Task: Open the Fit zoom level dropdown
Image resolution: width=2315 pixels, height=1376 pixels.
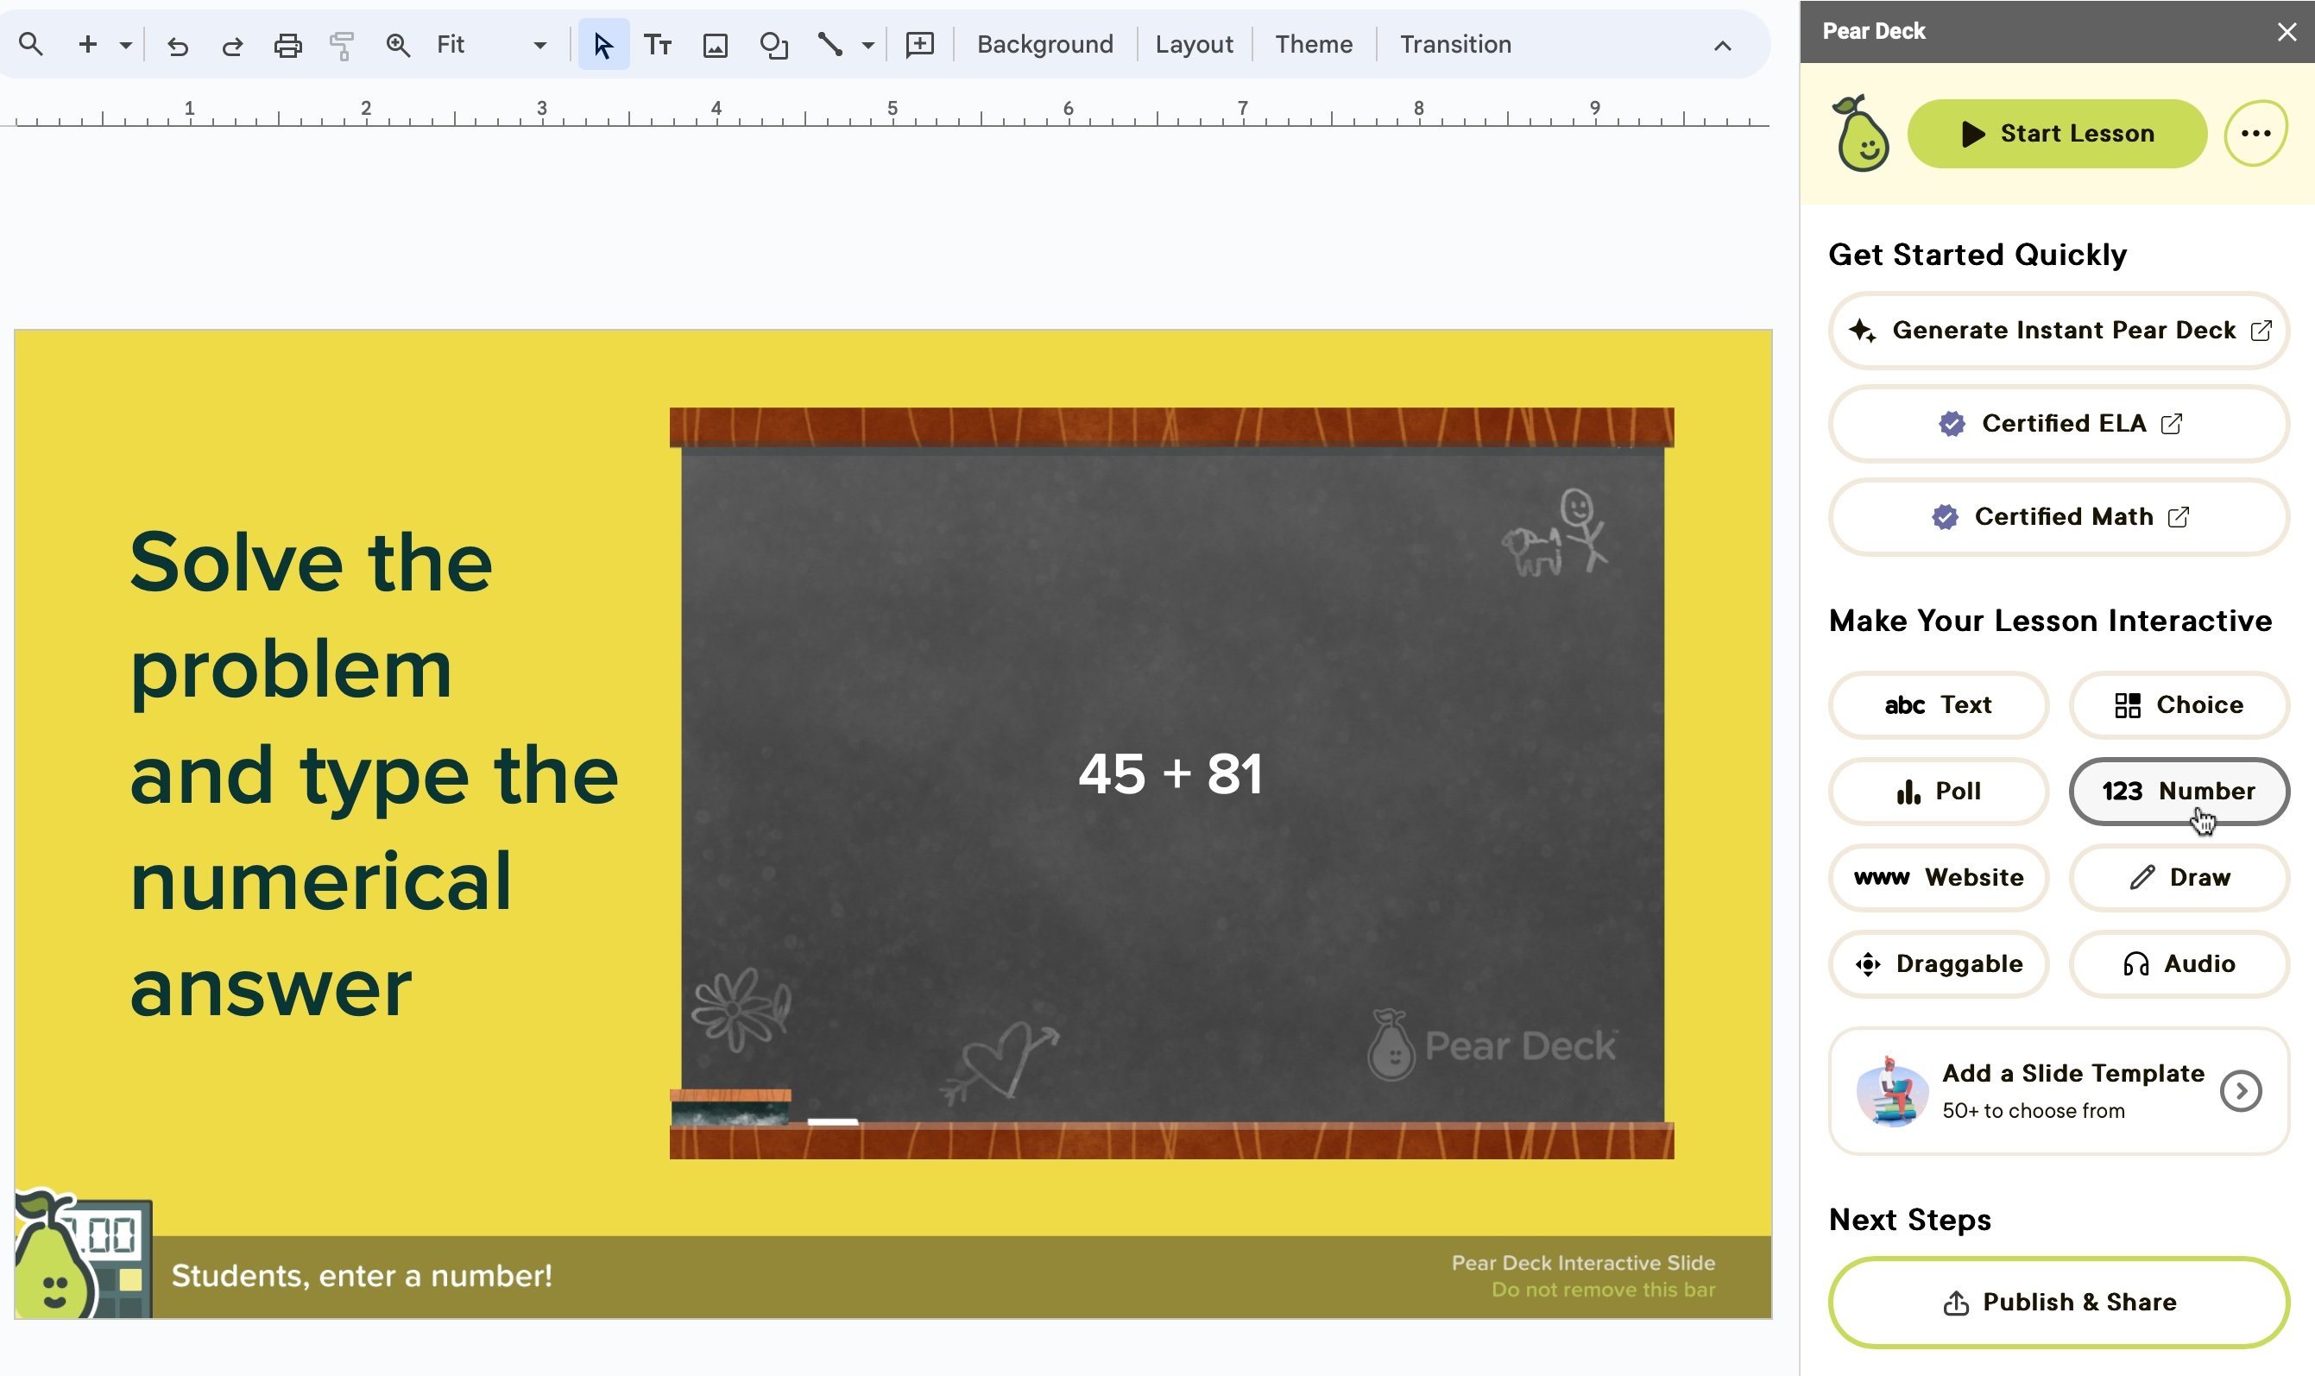Action: click(492, 45)
